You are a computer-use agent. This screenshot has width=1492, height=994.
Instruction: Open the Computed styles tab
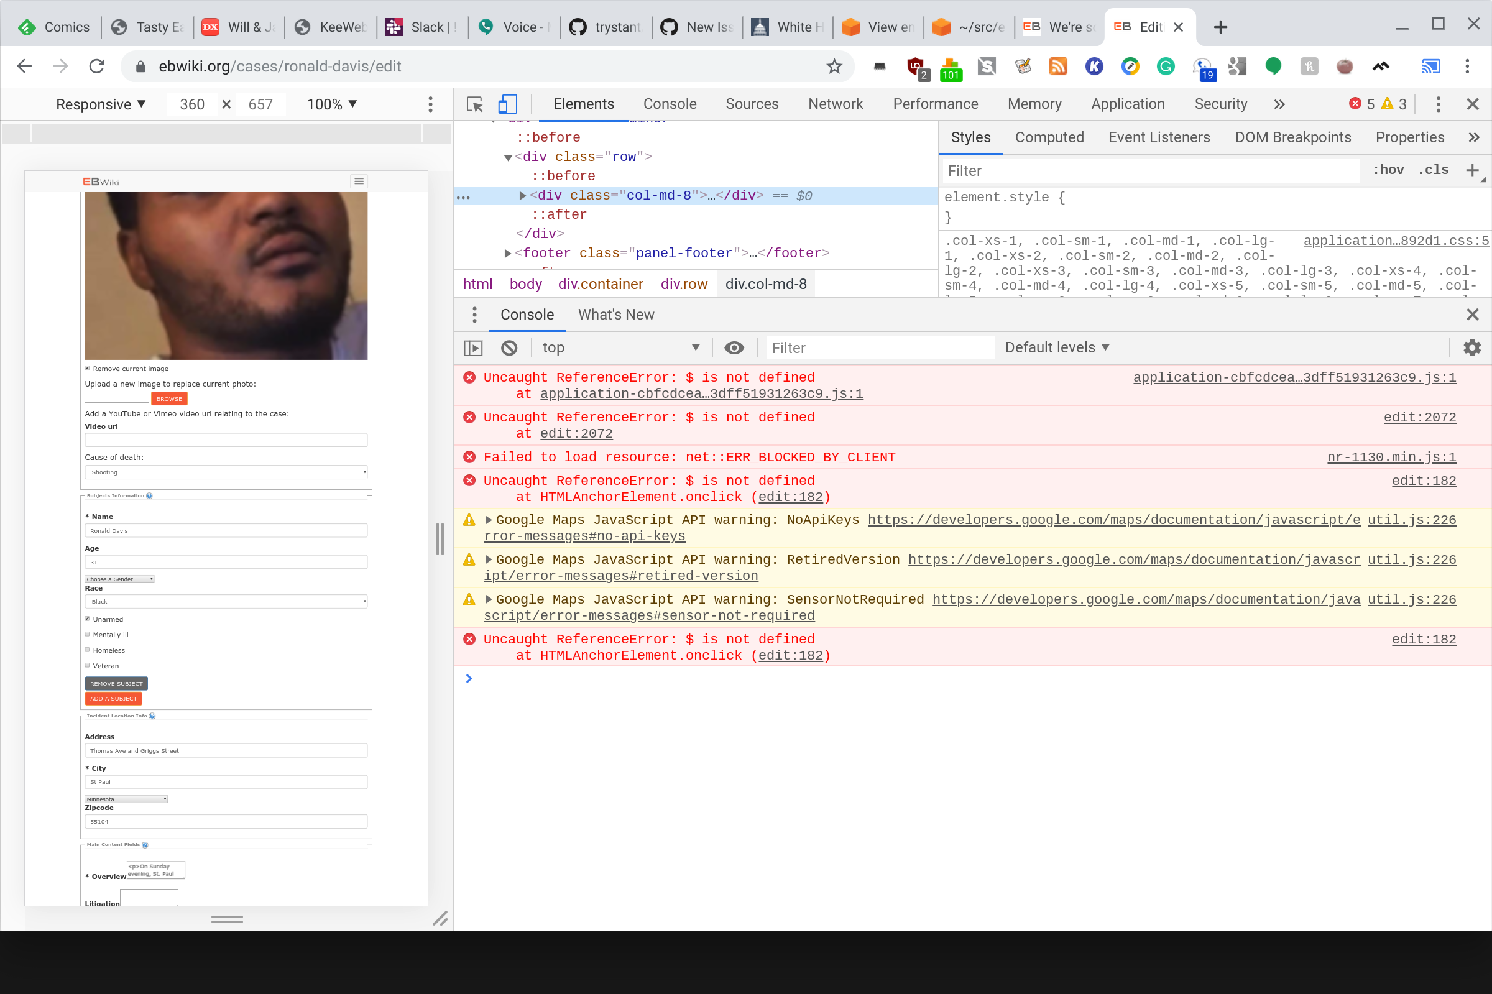(x=1049, y=137)
